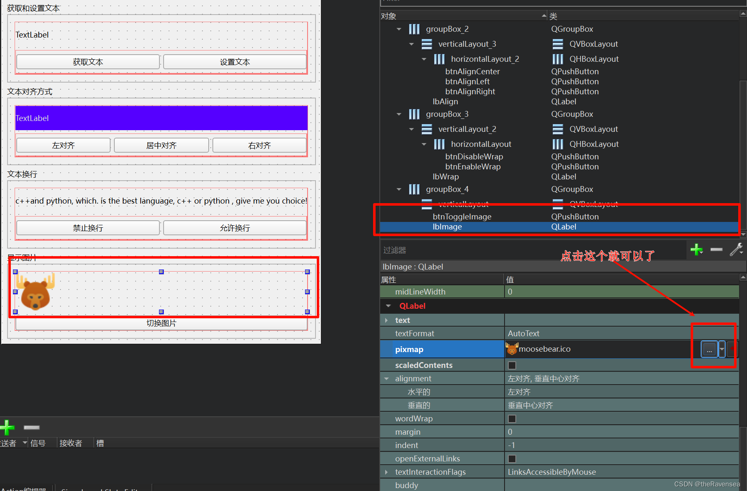Image resolution: width=747 pixels, height=491 pixels.
Task: Click QHBoxLayout class icon for horizontalLayout
Action: pyautogui.click(x=558, y=144)
